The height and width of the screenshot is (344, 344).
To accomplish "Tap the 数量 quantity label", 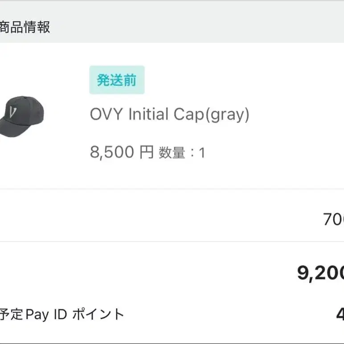I will click(x=172, y=153).
